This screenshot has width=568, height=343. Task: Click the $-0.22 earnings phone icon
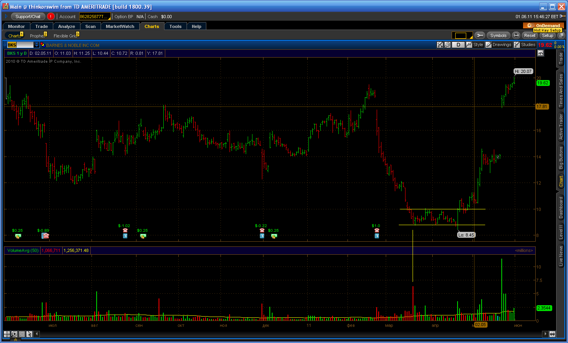coord(262,231)
